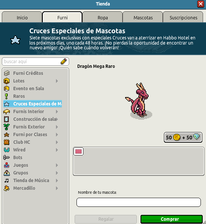This screenshot has height=224, width=206.
Task: Open the Wired category W icon
Action: 7,150
